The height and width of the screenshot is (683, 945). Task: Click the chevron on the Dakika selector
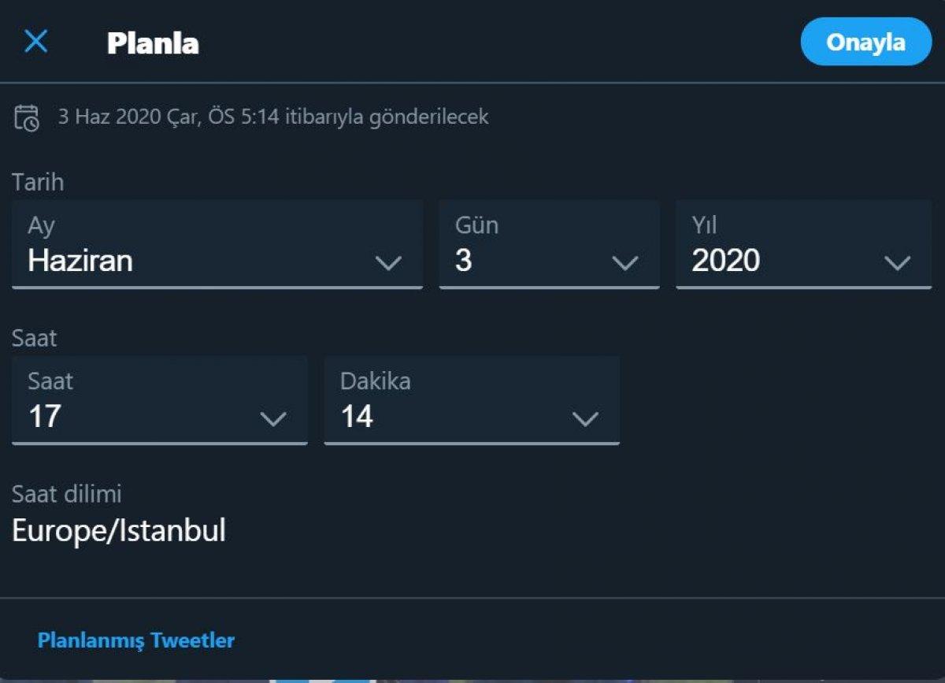pyautogui.click(x=585, y=418)
